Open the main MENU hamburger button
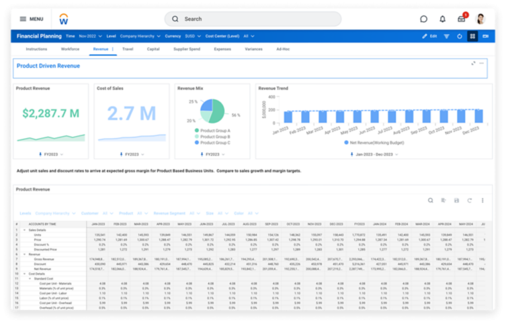 click(32, 19)
